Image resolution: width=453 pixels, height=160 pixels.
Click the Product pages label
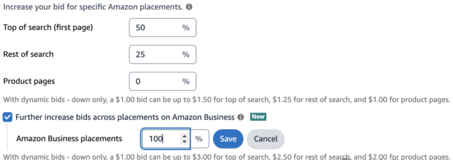(x=29, y=81)
